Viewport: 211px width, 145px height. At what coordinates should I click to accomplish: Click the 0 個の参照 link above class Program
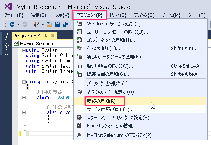pos(50,92)
